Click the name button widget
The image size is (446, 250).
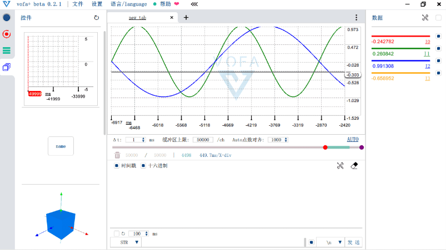(61, 146)
